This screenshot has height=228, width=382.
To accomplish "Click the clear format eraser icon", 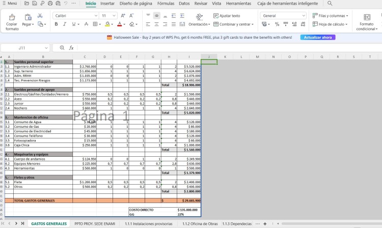I will (132, 24).
